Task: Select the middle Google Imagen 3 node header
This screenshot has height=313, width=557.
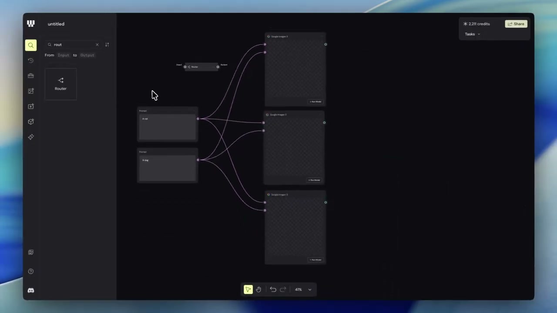Action: pyautogui.click(x=294, y=115)
